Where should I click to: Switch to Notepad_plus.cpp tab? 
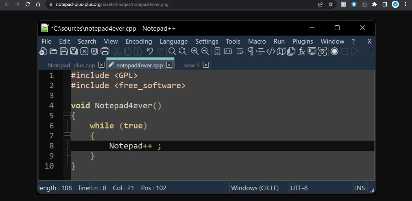[72, 65]
